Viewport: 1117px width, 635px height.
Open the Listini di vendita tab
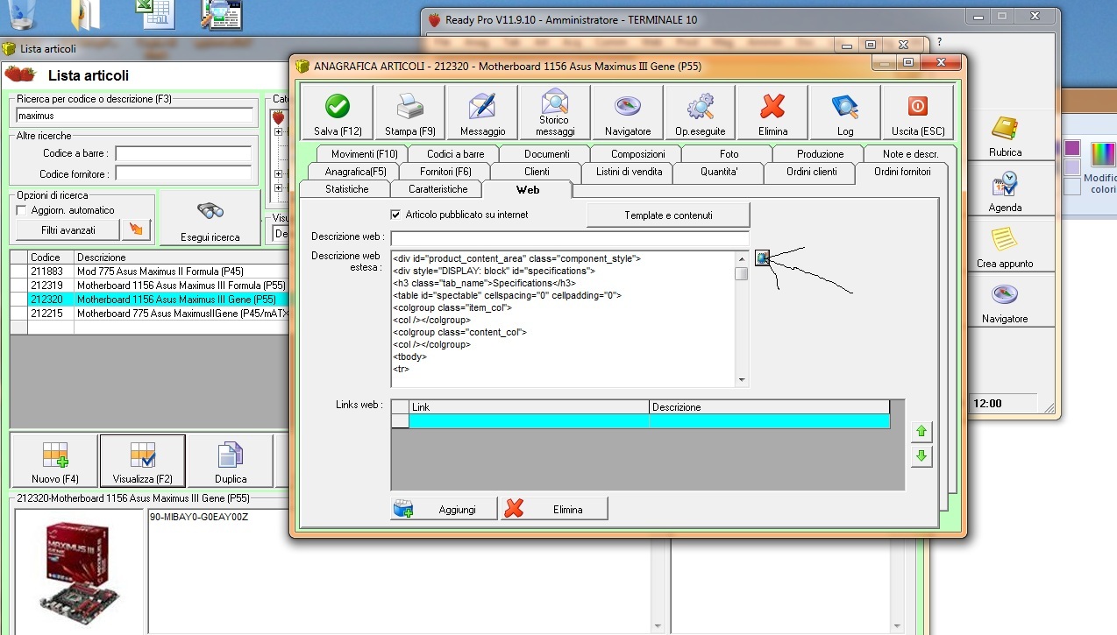point(628,172)
